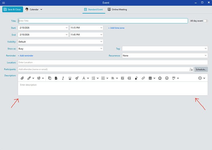Switch to the Online Meeting tab
This screenshot has width=212, height=150.
(x=117, y=10)
